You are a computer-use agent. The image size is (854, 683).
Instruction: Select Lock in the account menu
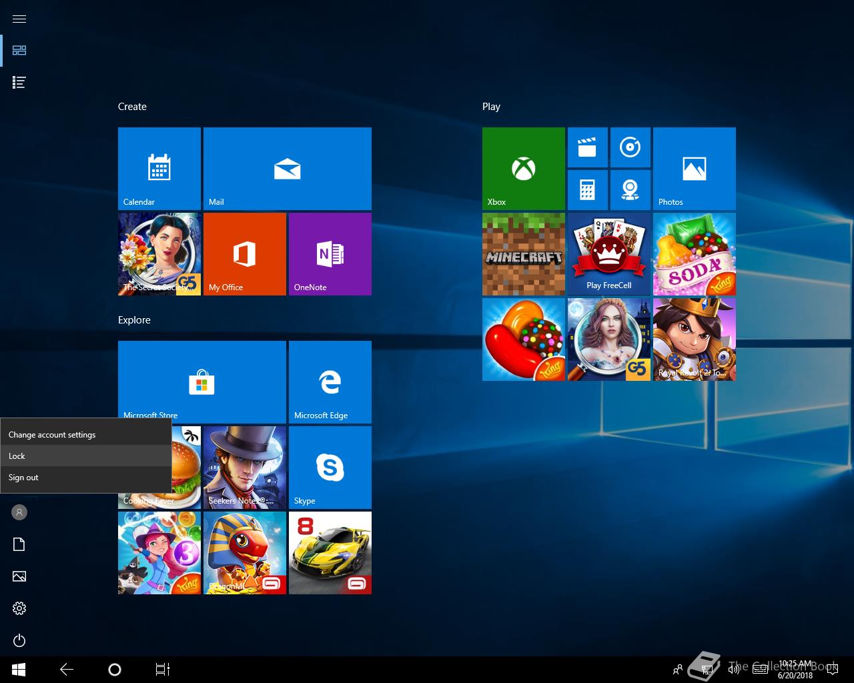tap(86, 456)
